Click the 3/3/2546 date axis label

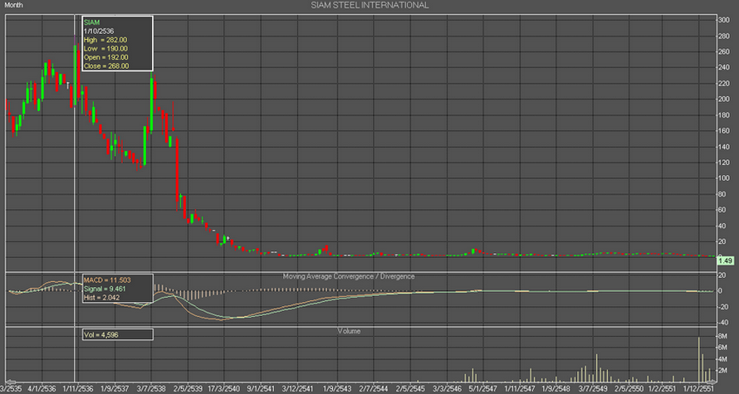coord(448,389)
